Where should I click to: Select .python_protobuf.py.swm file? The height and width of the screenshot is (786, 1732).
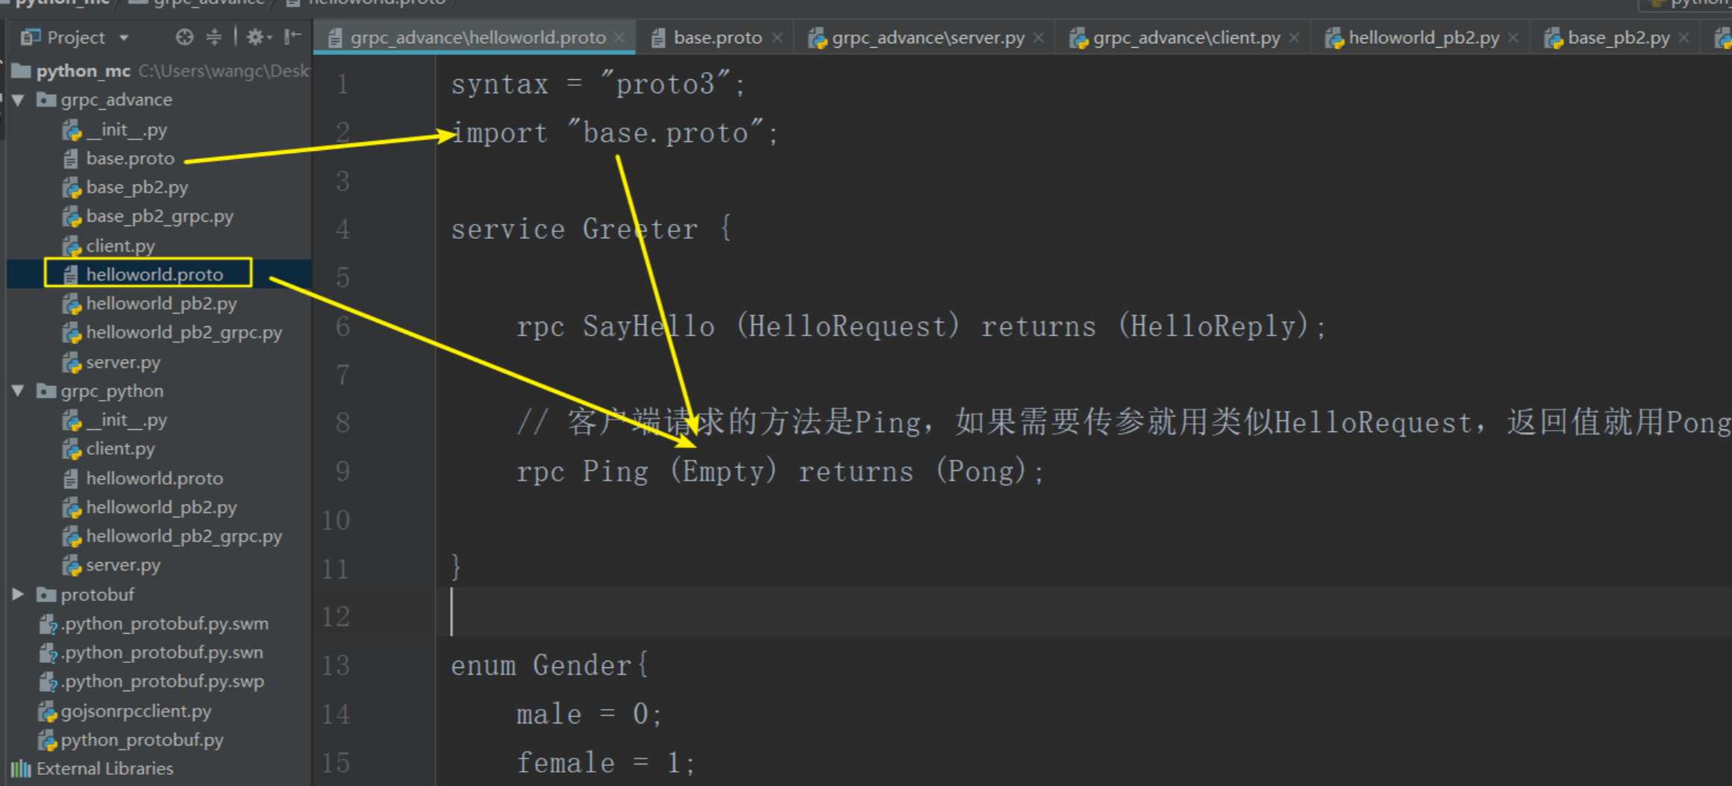164,623
